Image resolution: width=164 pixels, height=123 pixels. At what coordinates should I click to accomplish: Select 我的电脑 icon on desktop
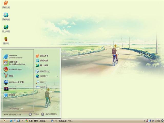point(6,16)
